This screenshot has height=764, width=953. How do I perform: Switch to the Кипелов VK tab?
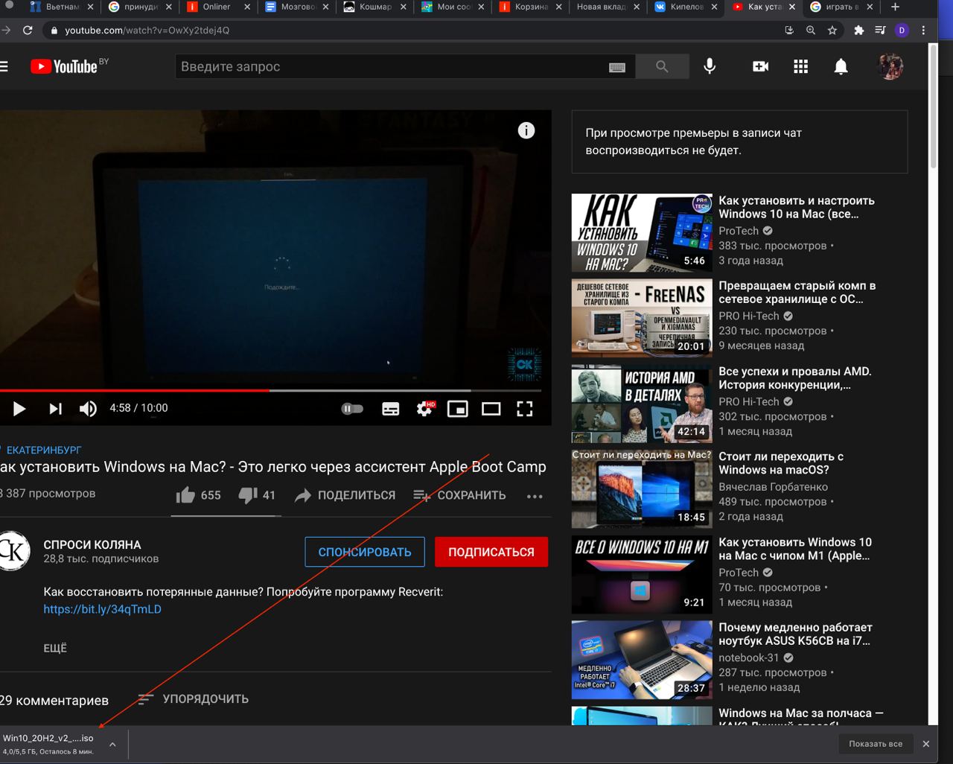[685, 7]
